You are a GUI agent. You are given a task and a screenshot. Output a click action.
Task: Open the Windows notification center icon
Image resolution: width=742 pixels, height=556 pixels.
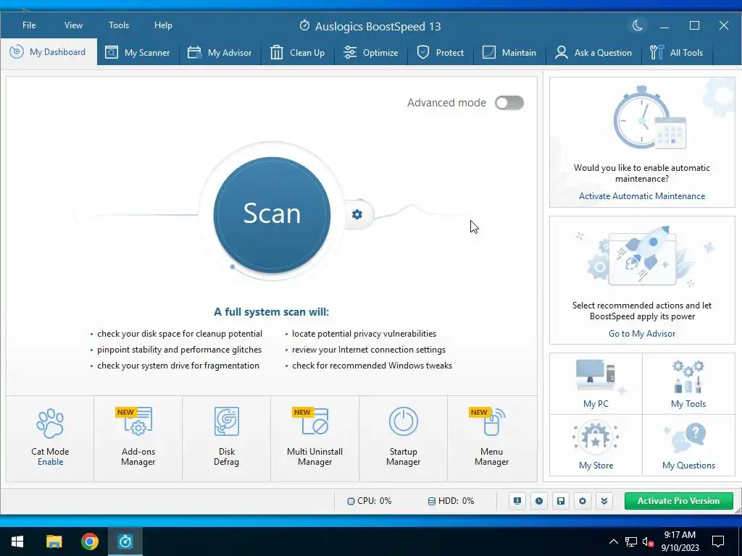(x=718, y=542)
